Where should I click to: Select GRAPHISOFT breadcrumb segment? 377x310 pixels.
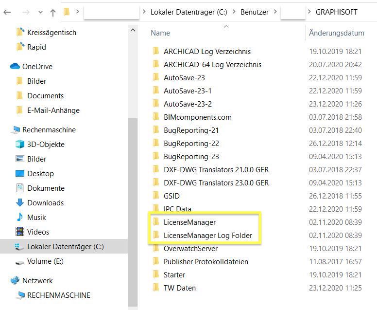click(x=336, y=12)
